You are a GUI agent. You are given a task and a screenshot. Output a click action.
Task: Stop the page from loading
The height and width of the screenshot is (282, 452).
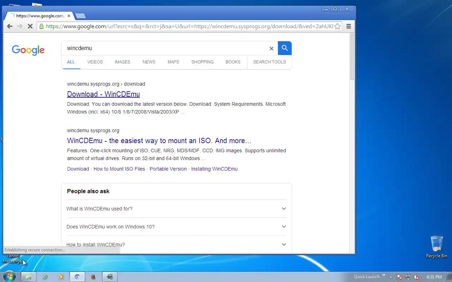click(30, 26)
